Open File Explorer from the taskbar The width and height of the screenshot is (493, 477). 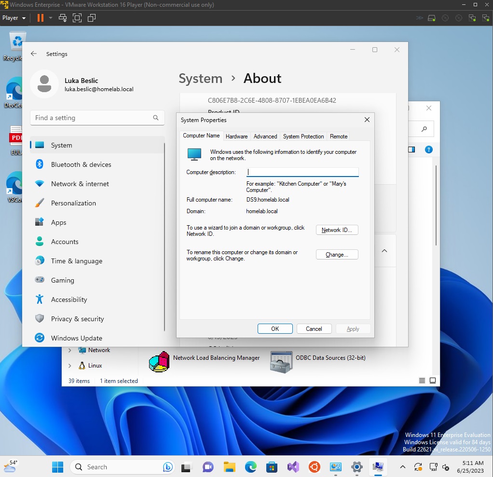229,467
